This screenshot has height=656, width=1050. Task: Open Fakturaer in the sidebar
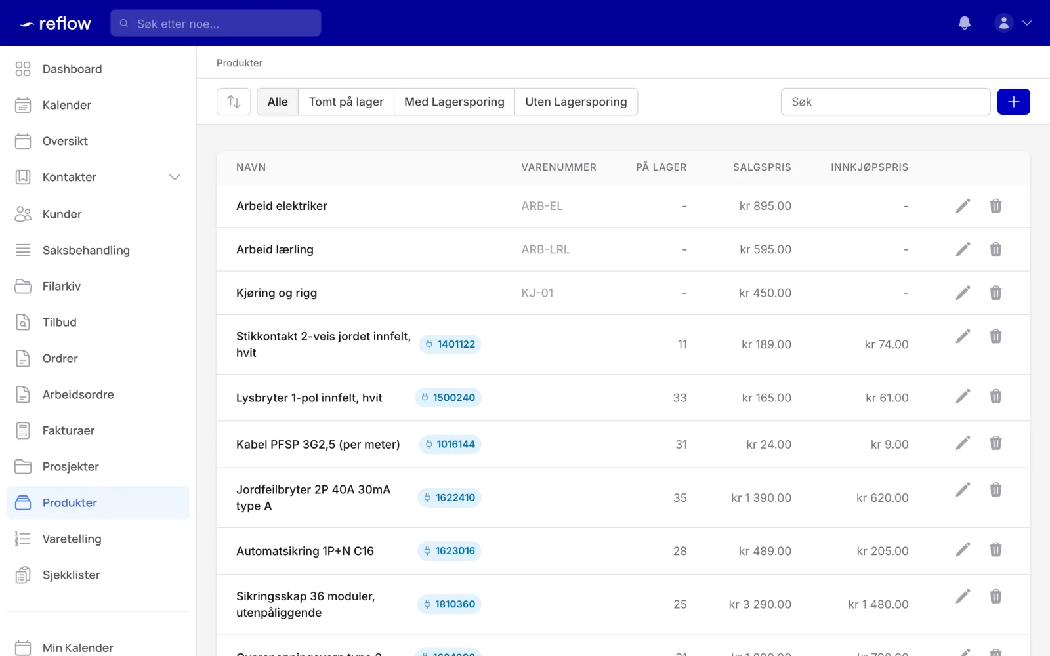pyautogui.click(x=98, y=430)
